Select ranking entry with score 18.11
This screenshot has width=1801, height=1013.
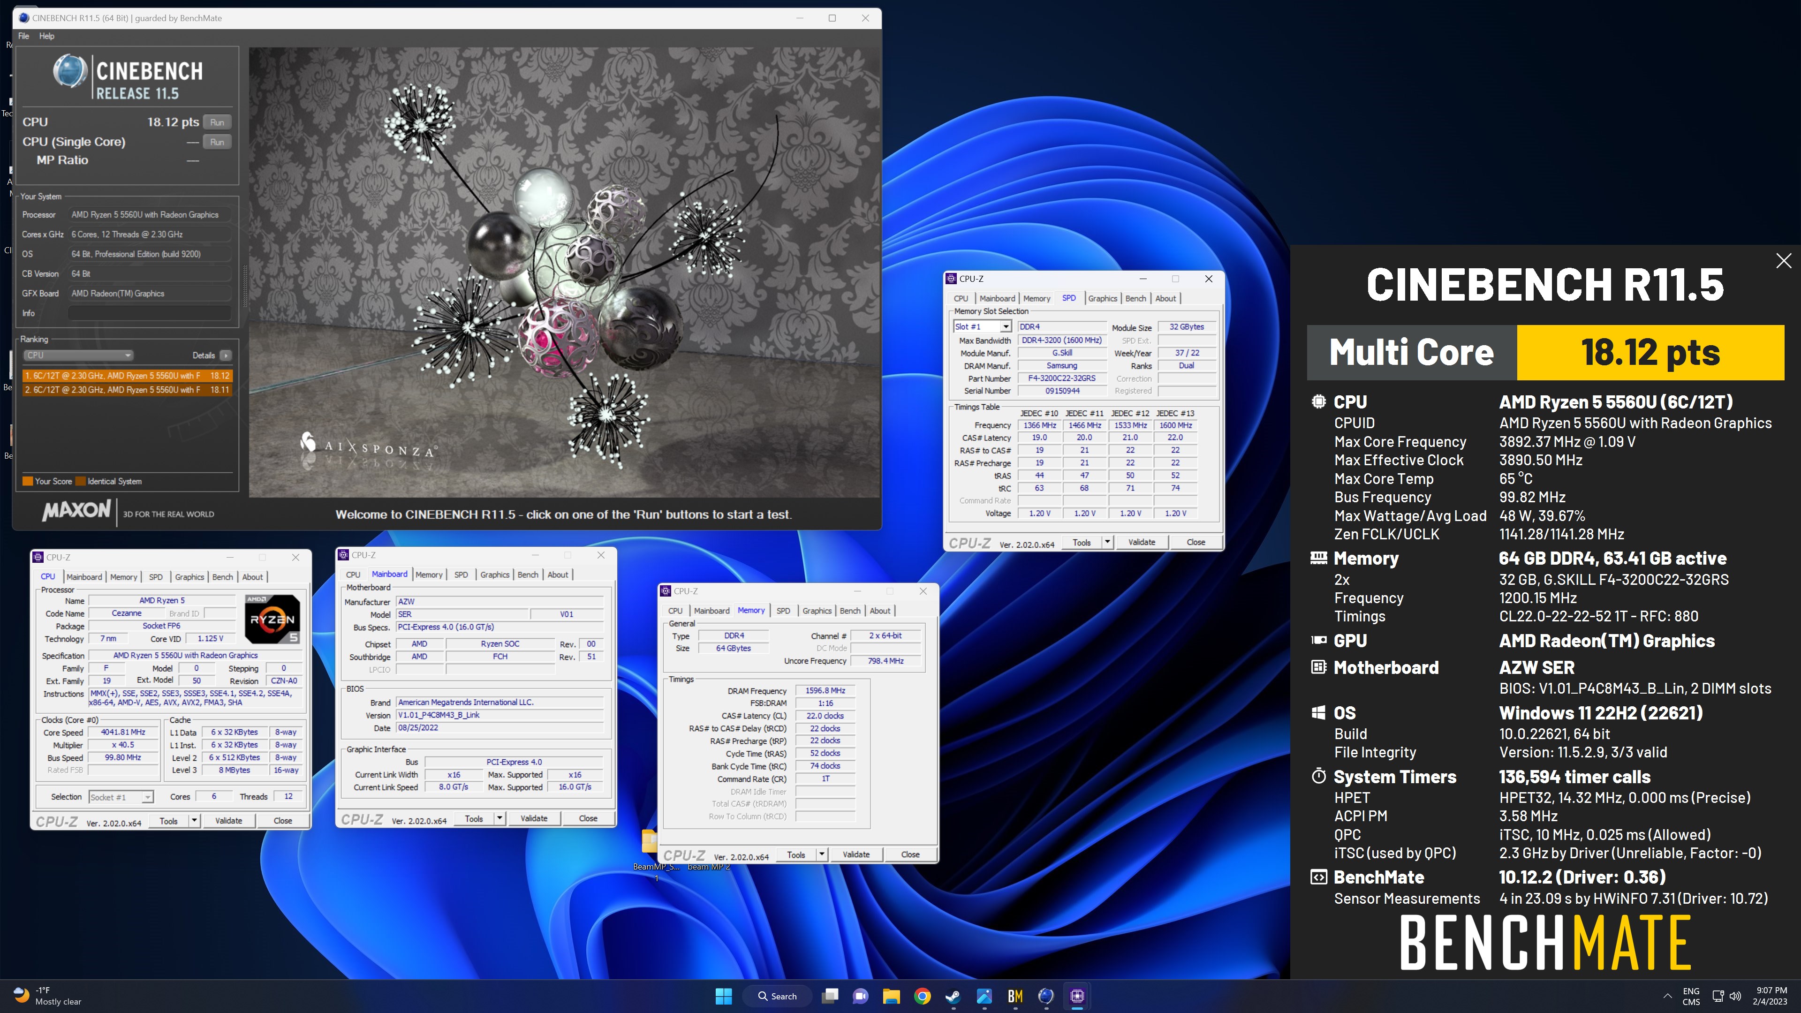pyautogui.click(x=127, y=389)
